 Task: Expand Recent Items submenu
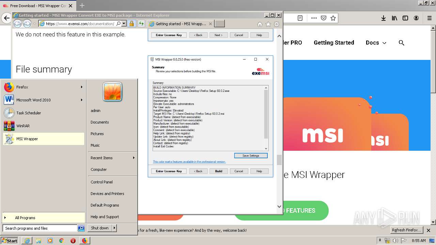coord(134,158)
